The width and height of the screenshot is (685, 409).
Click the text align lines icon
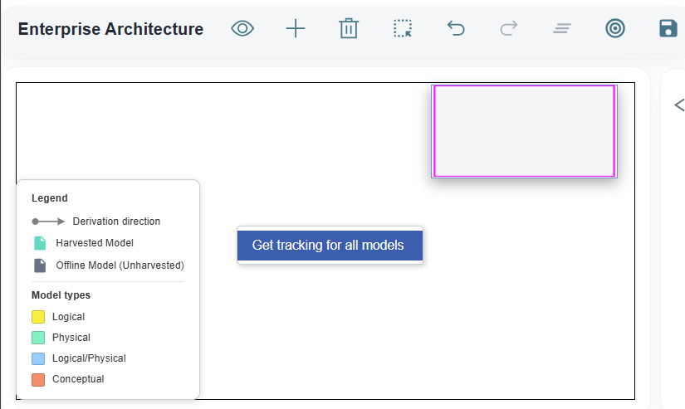tap(562, 29)
